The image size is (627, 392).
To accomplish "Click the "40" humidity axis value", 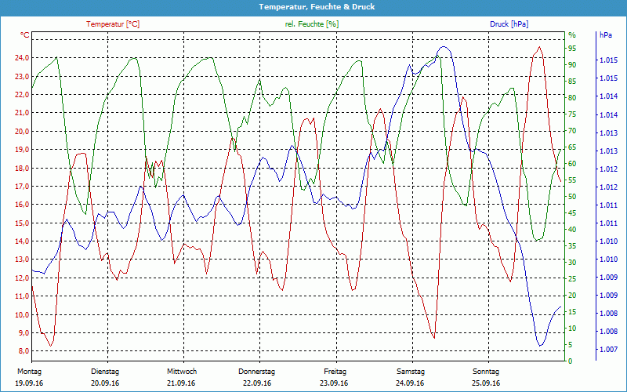I will tap(572, 230).
